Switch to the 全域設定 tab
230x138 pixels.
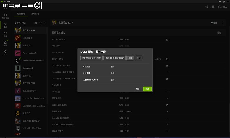[35, 14]
